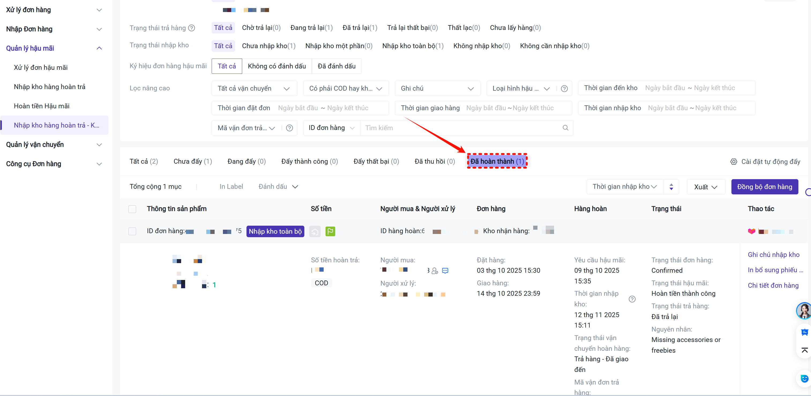Click the green flag marker icon
The width and height of the screenshot is (811, 396).
coord(330,231)
